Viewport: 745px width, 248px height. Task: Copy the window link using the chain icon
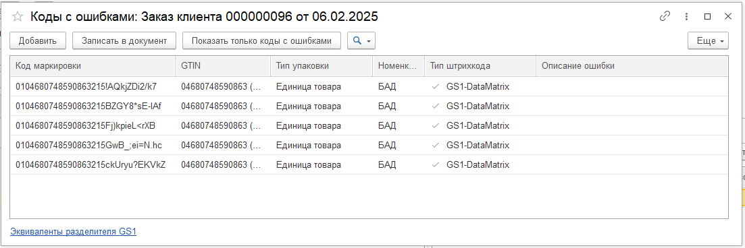pyautogui.click(x=665, y=17)
